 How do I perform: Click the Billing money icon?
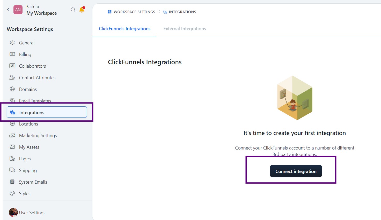pos(12,54)
